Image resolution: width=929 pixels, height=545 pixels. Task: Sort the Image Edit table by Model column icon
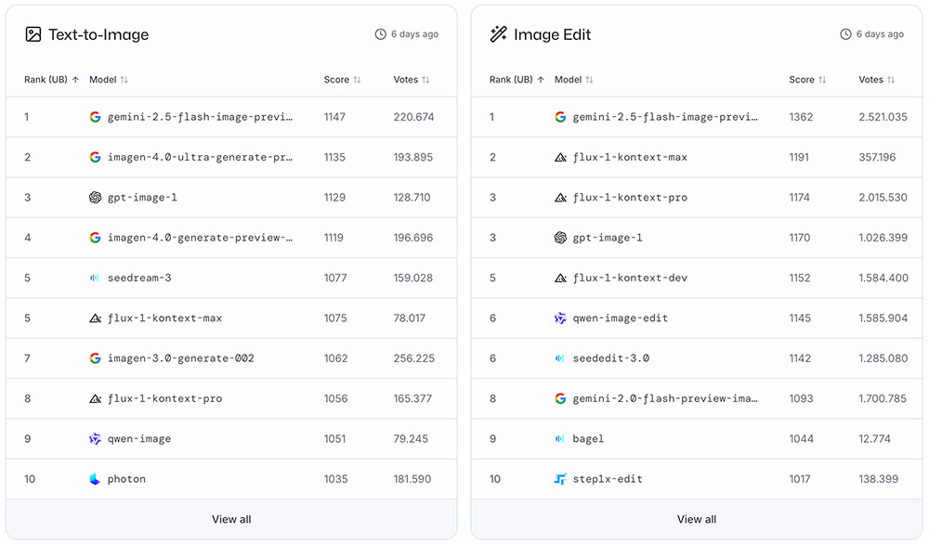[x=589, y=80]
